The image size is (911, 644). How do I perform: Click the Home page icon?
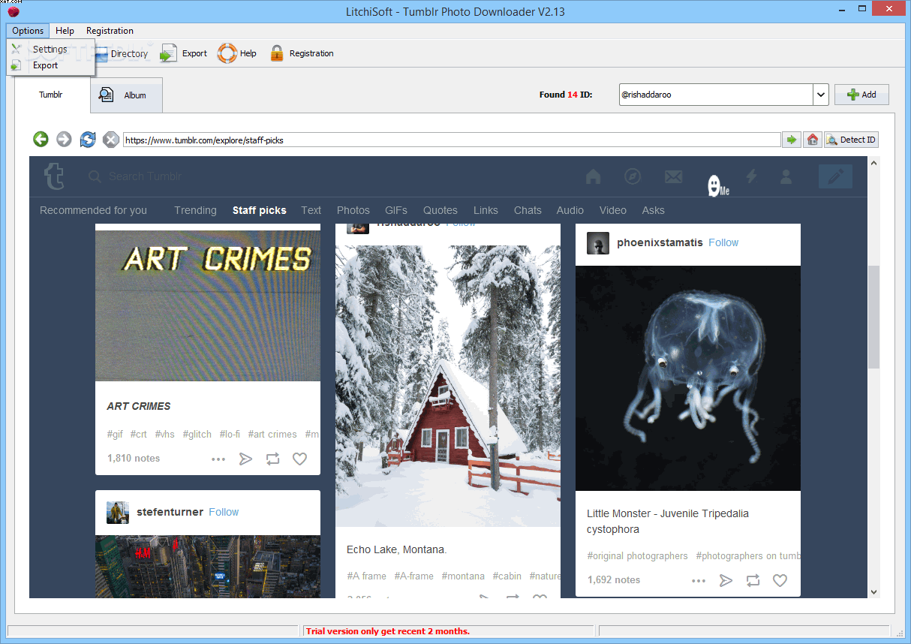click(812, 140)
